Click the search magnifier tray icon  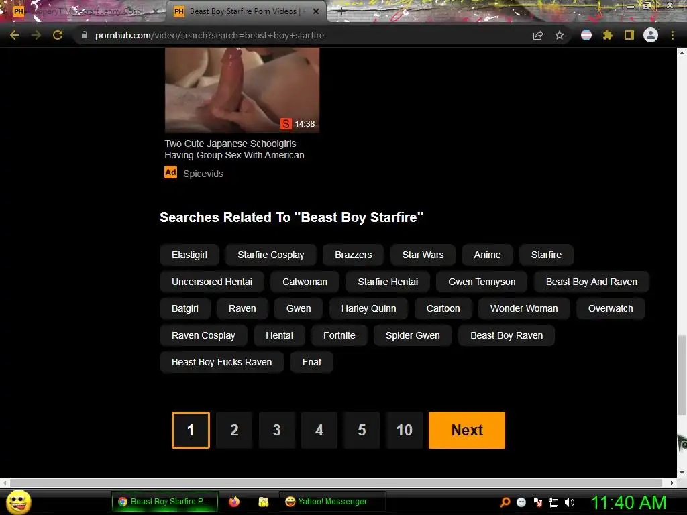(x=505, y=502)
